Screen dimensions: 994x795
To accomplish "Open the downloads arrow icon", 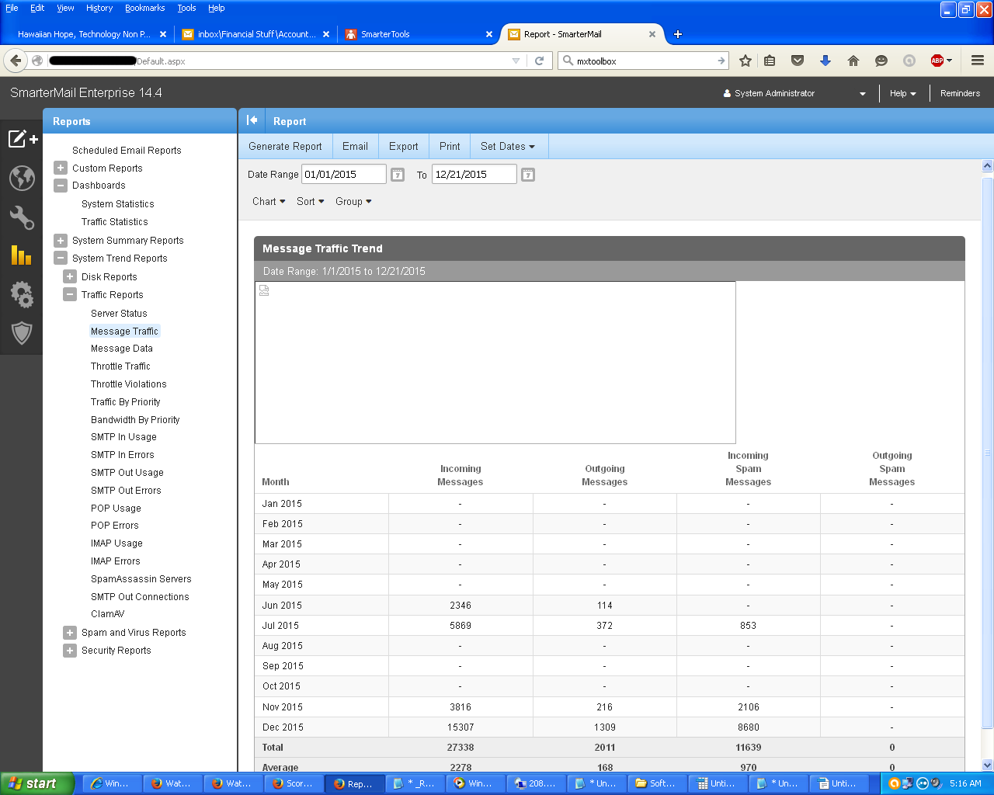I will 825,61.
